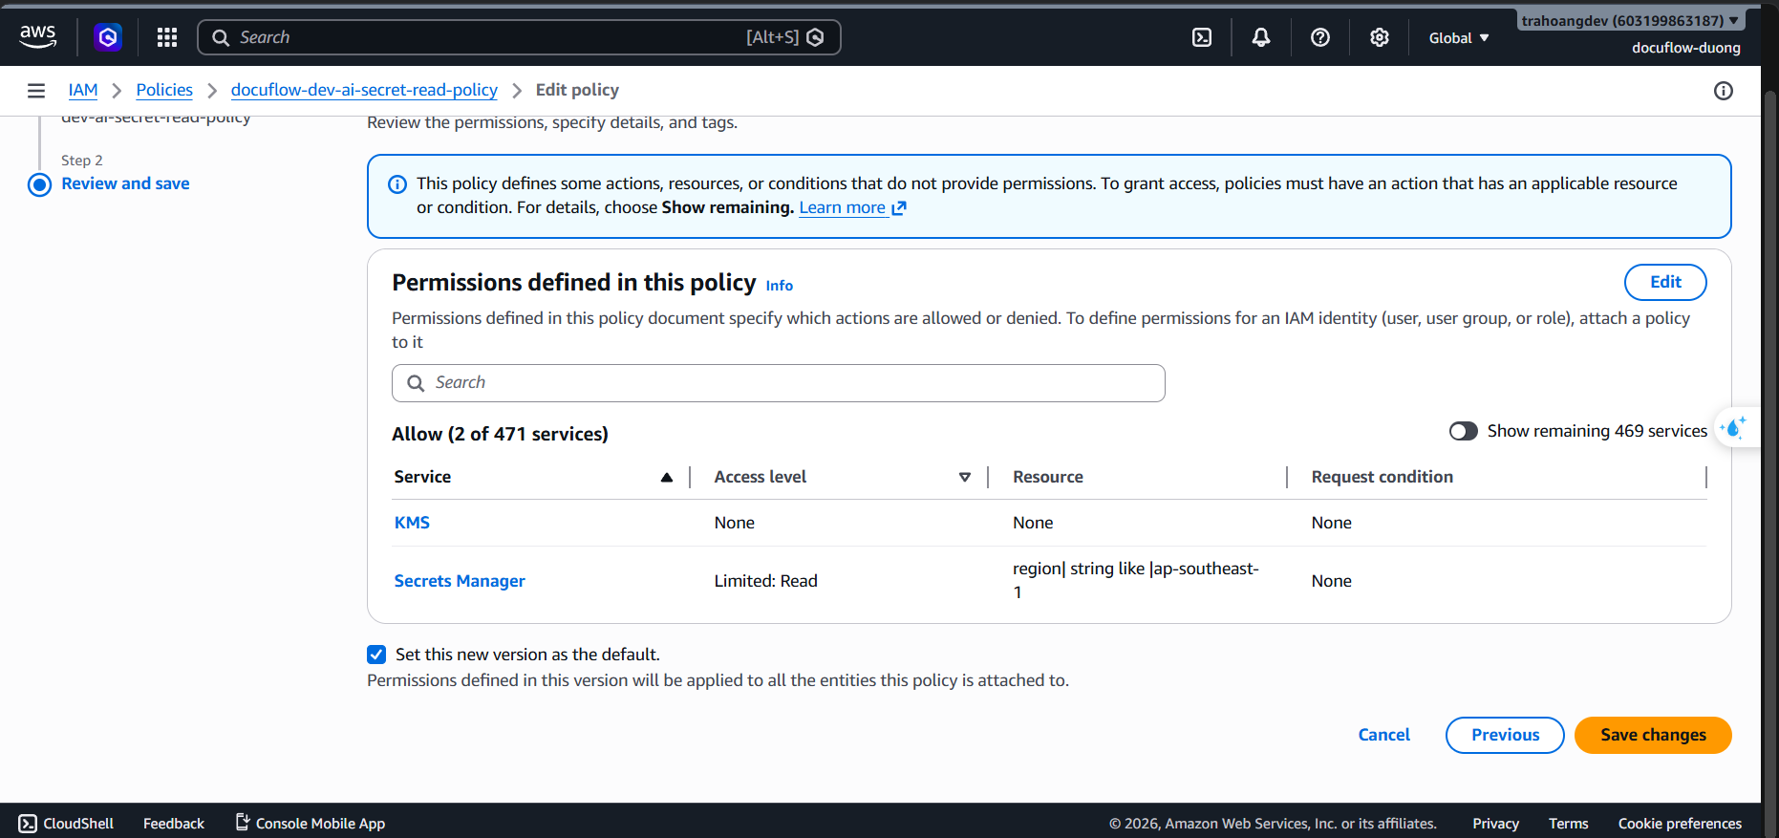Click the Request condition column header
The width and height of the screenshot is (1779, 838).
click(x=1382, y=477)
